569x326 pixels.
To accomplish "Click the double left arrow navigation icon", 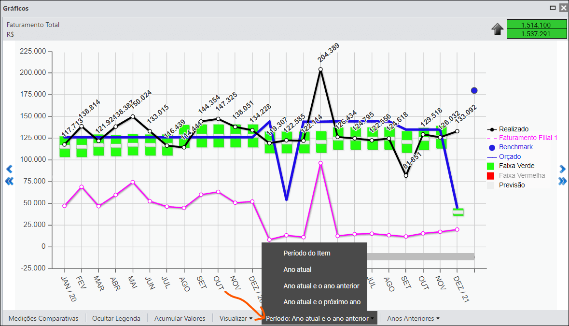I will pos(10,181).
